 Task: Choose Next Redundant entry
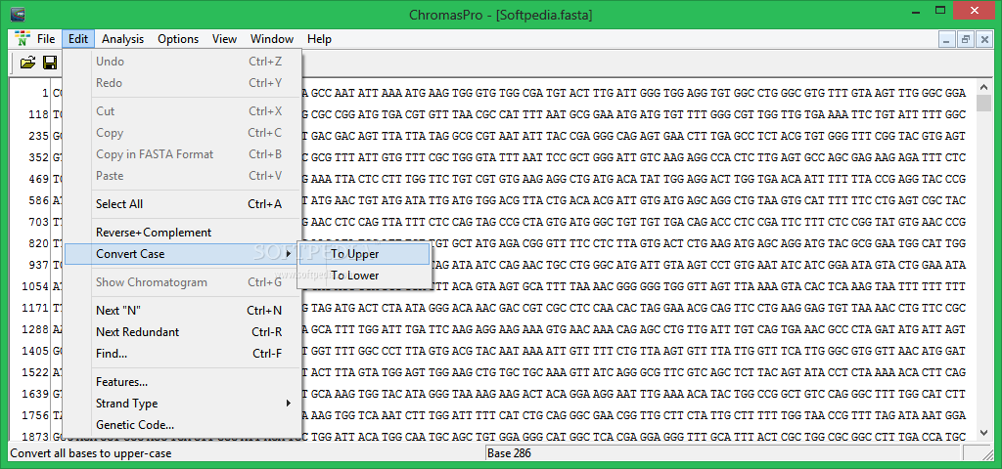(x=182, y=332)
